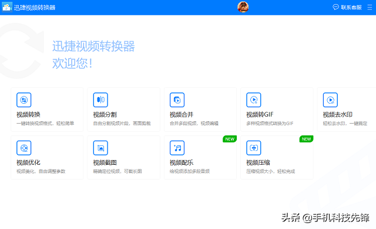
Task: Click the NEW badge on 视频配乐 card
Action: [230, 139]
